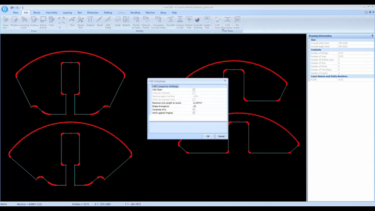The height and width of the screenshot is (211, 375).
Task: Pin the Drawing Information panel
Action: tap(372, 36)
